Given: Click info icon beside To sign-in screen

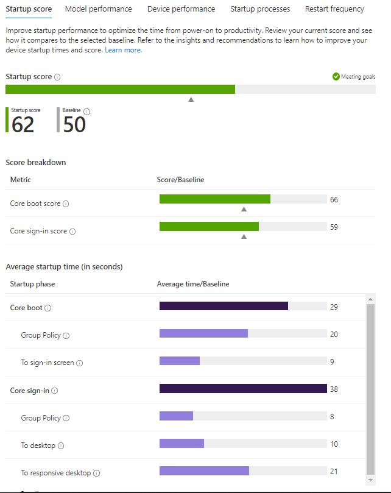Looking at the screenshot, I should (x=79, y=363).
